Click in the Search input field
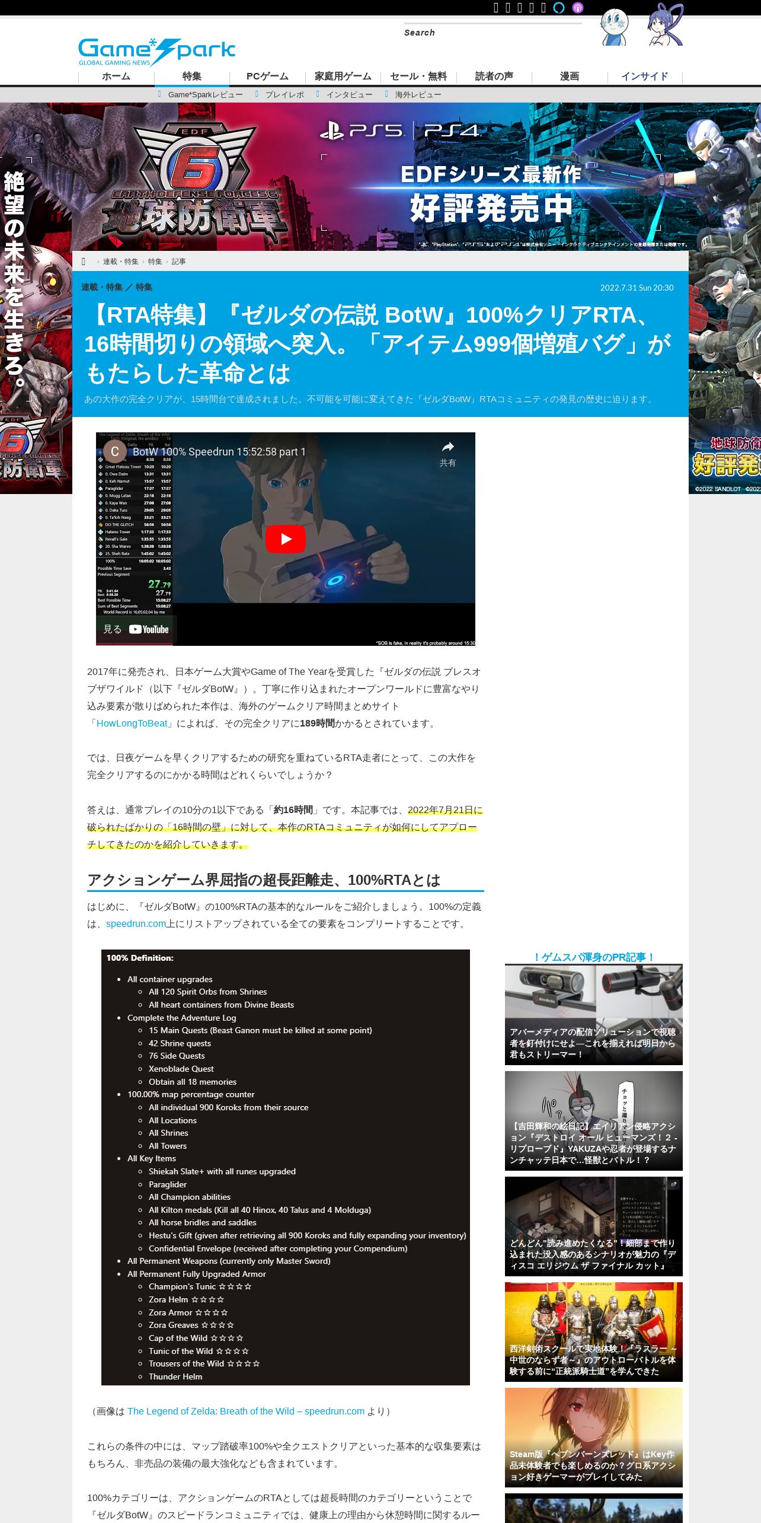Image resolution: width=761 pixels, height=1523 pixels. 493,33
